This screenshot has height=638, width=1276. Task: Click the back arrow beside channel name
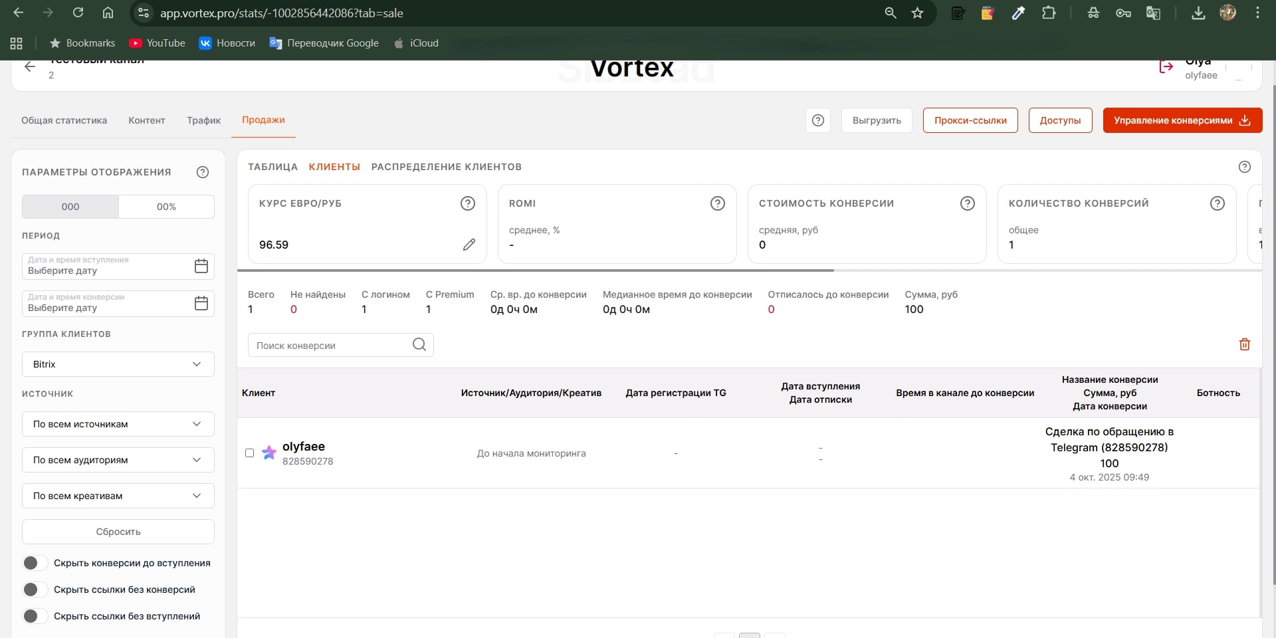(x=29, y=66)
